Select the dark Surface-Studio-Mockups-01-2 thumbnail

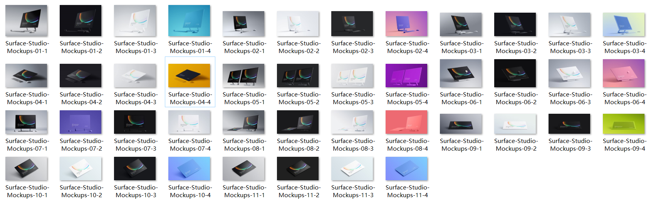pyautogui.click(x=81, y=21)
